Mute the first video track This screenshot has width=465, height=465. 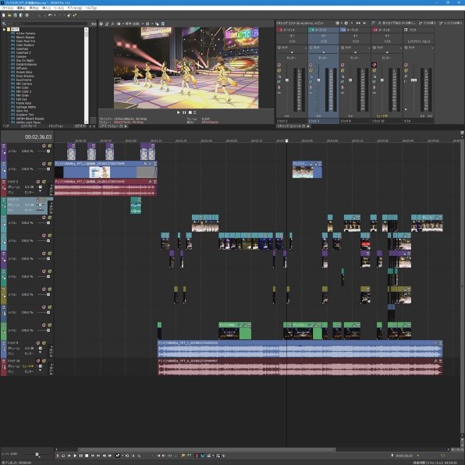44,146
